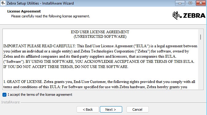This screenshot has width=207, height=115.
Task: Click the 'IMPORTANT PLEASE READ CAREFULLY' paragraph
Action: point(100,56)
